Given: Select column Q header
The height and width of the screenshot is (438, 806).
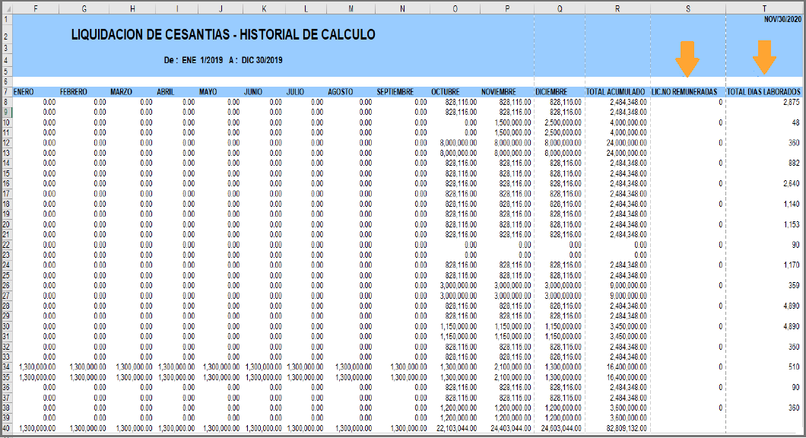Looking at the screenshot, I should (x=560, y=8).
